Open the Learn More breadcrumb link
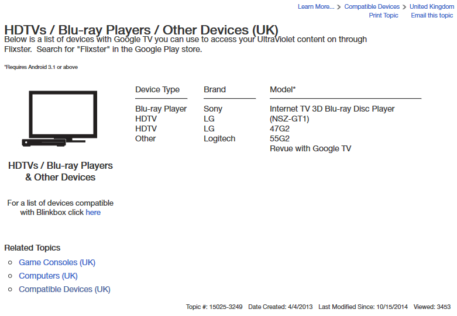 click(315, 6)
